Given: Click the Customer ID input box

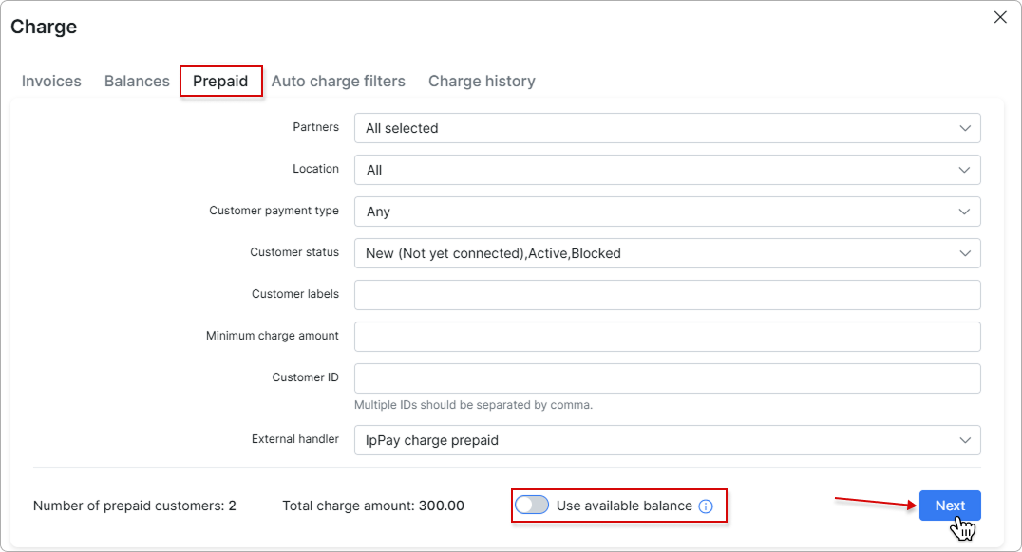Looking at the screenshot, I should pos(667,378).
